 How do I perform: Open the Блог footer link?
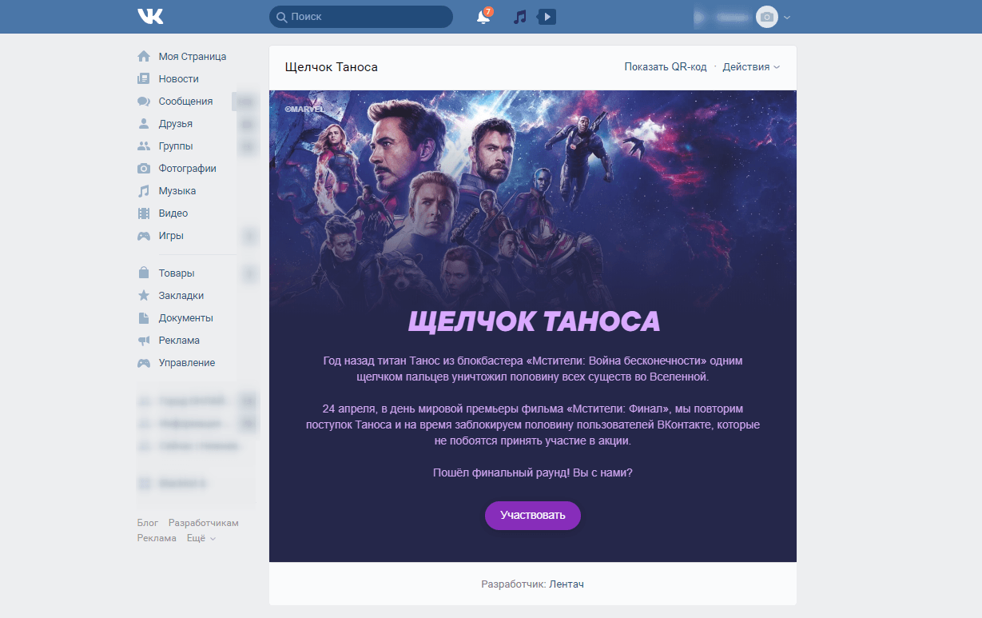coord(148,523)
